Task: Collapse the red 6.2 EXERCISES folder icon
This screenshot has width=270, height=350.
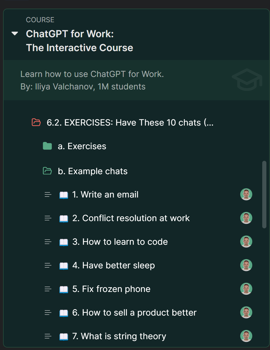Action: pos(36,122)
